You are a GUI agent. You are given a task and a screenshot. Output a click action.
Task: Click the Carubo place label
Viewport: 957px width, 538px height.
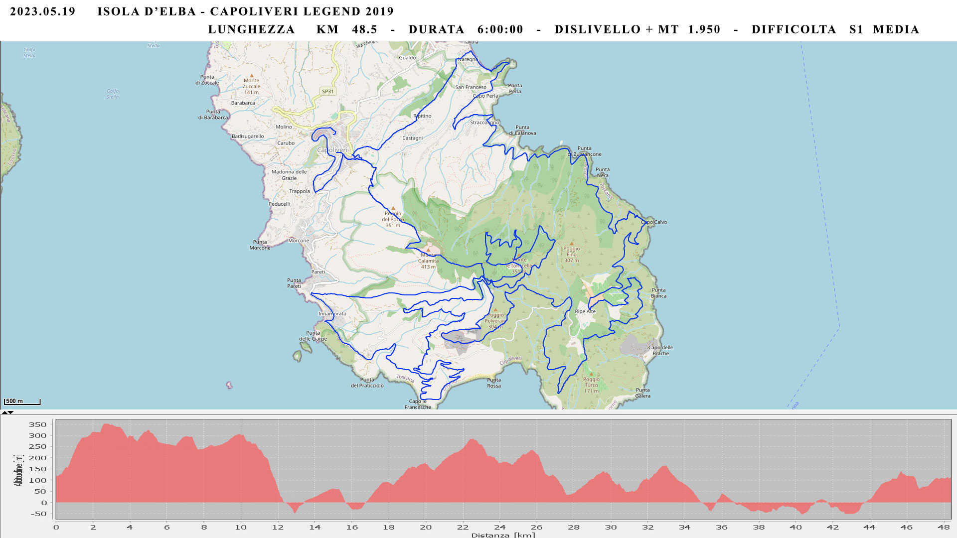[286, 143]
